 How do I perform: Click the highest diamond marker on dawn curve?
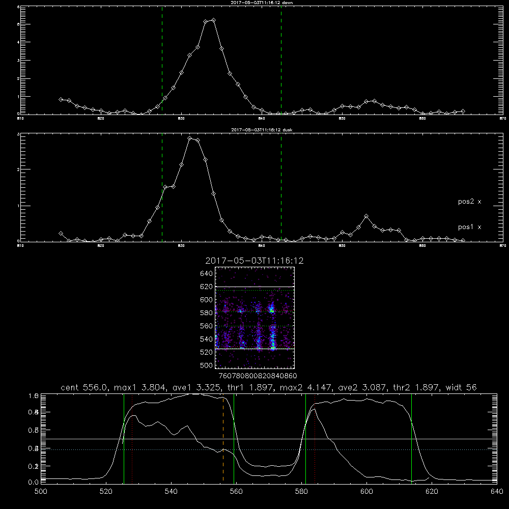(213, 20)
